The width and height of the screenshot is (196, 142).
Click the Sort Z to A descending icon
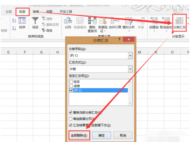click(x=14, y=28)
